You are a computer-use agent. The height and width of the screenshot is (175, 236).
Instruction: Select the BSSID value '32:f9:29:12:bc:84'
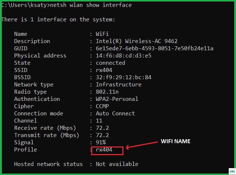(x=123, y=77)
